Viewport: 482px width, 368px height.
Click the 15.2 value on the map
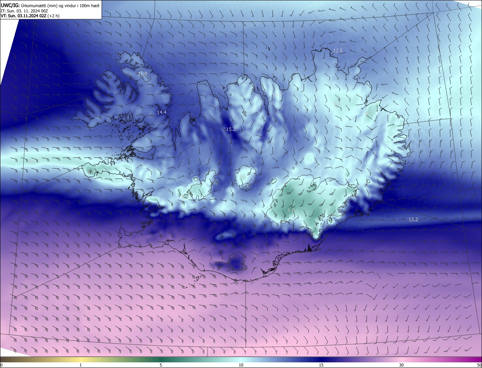click(x=230, y=129)
